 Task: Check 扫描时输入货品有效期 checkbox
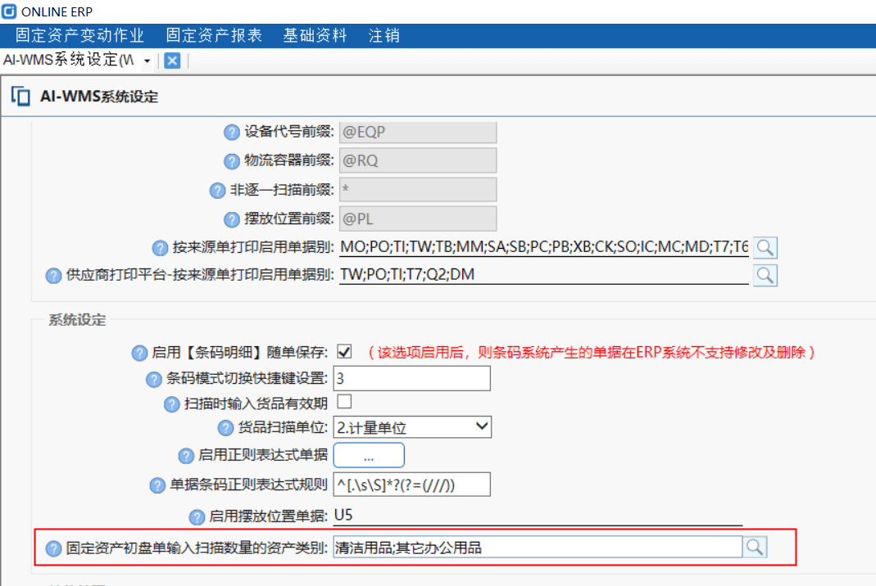[x=345, y=402]
